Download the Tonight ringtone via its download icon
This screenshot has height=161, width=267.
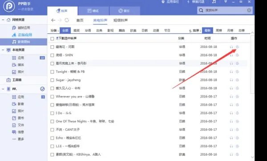[237, 72]
